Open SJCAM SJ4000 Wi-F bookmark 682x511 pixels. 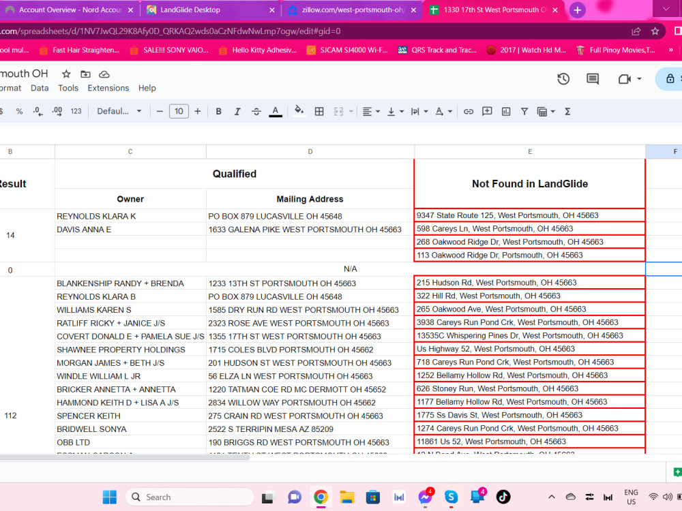point(347,50)
